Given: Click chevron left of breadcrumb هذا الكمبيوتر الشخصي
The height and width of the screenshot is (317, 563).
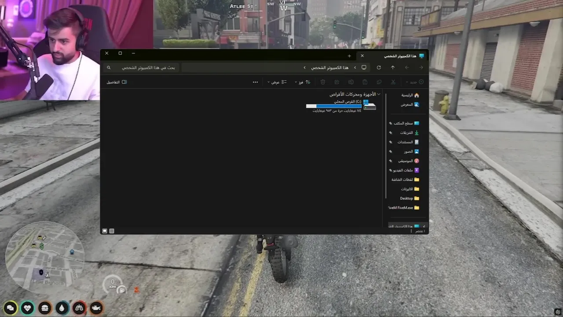Looking at the screenshot, I should (x=304, y=67).
